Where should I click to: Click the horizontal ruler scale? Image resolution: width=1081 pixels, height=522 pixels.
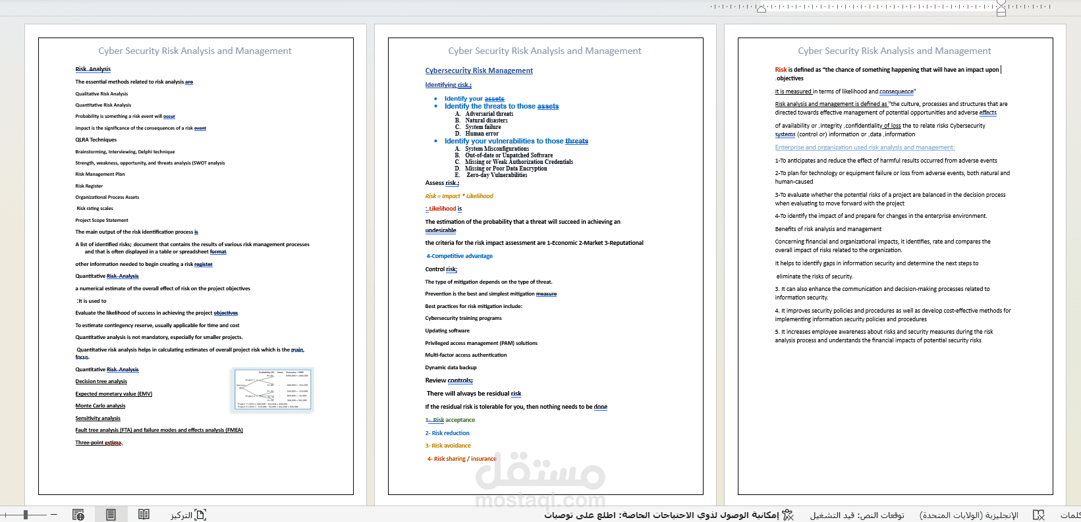881,7
